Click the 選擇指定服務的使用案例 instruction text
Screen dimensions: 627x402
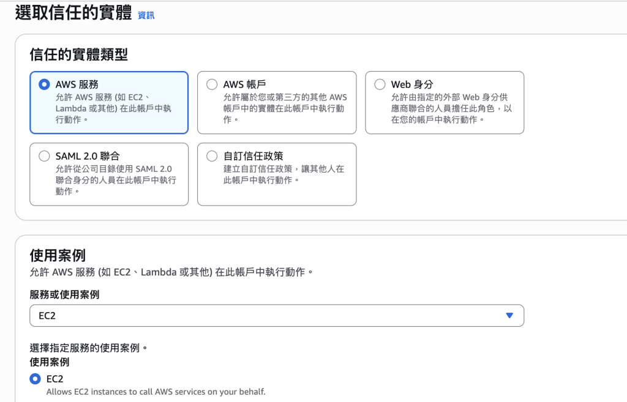[89, 348]
